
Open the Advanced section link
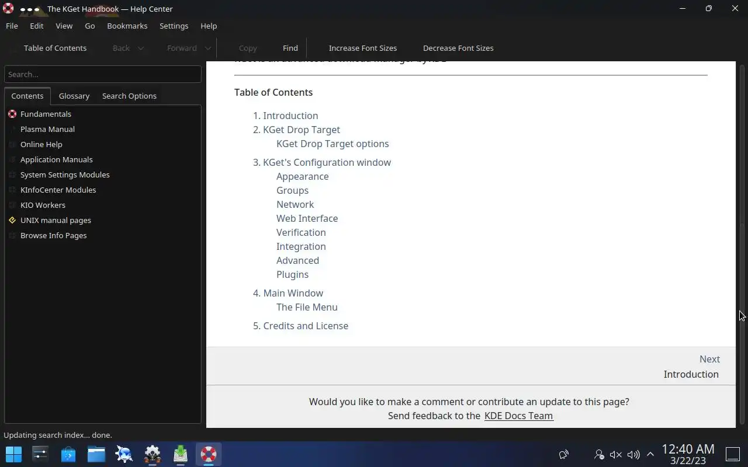[297, 260]
